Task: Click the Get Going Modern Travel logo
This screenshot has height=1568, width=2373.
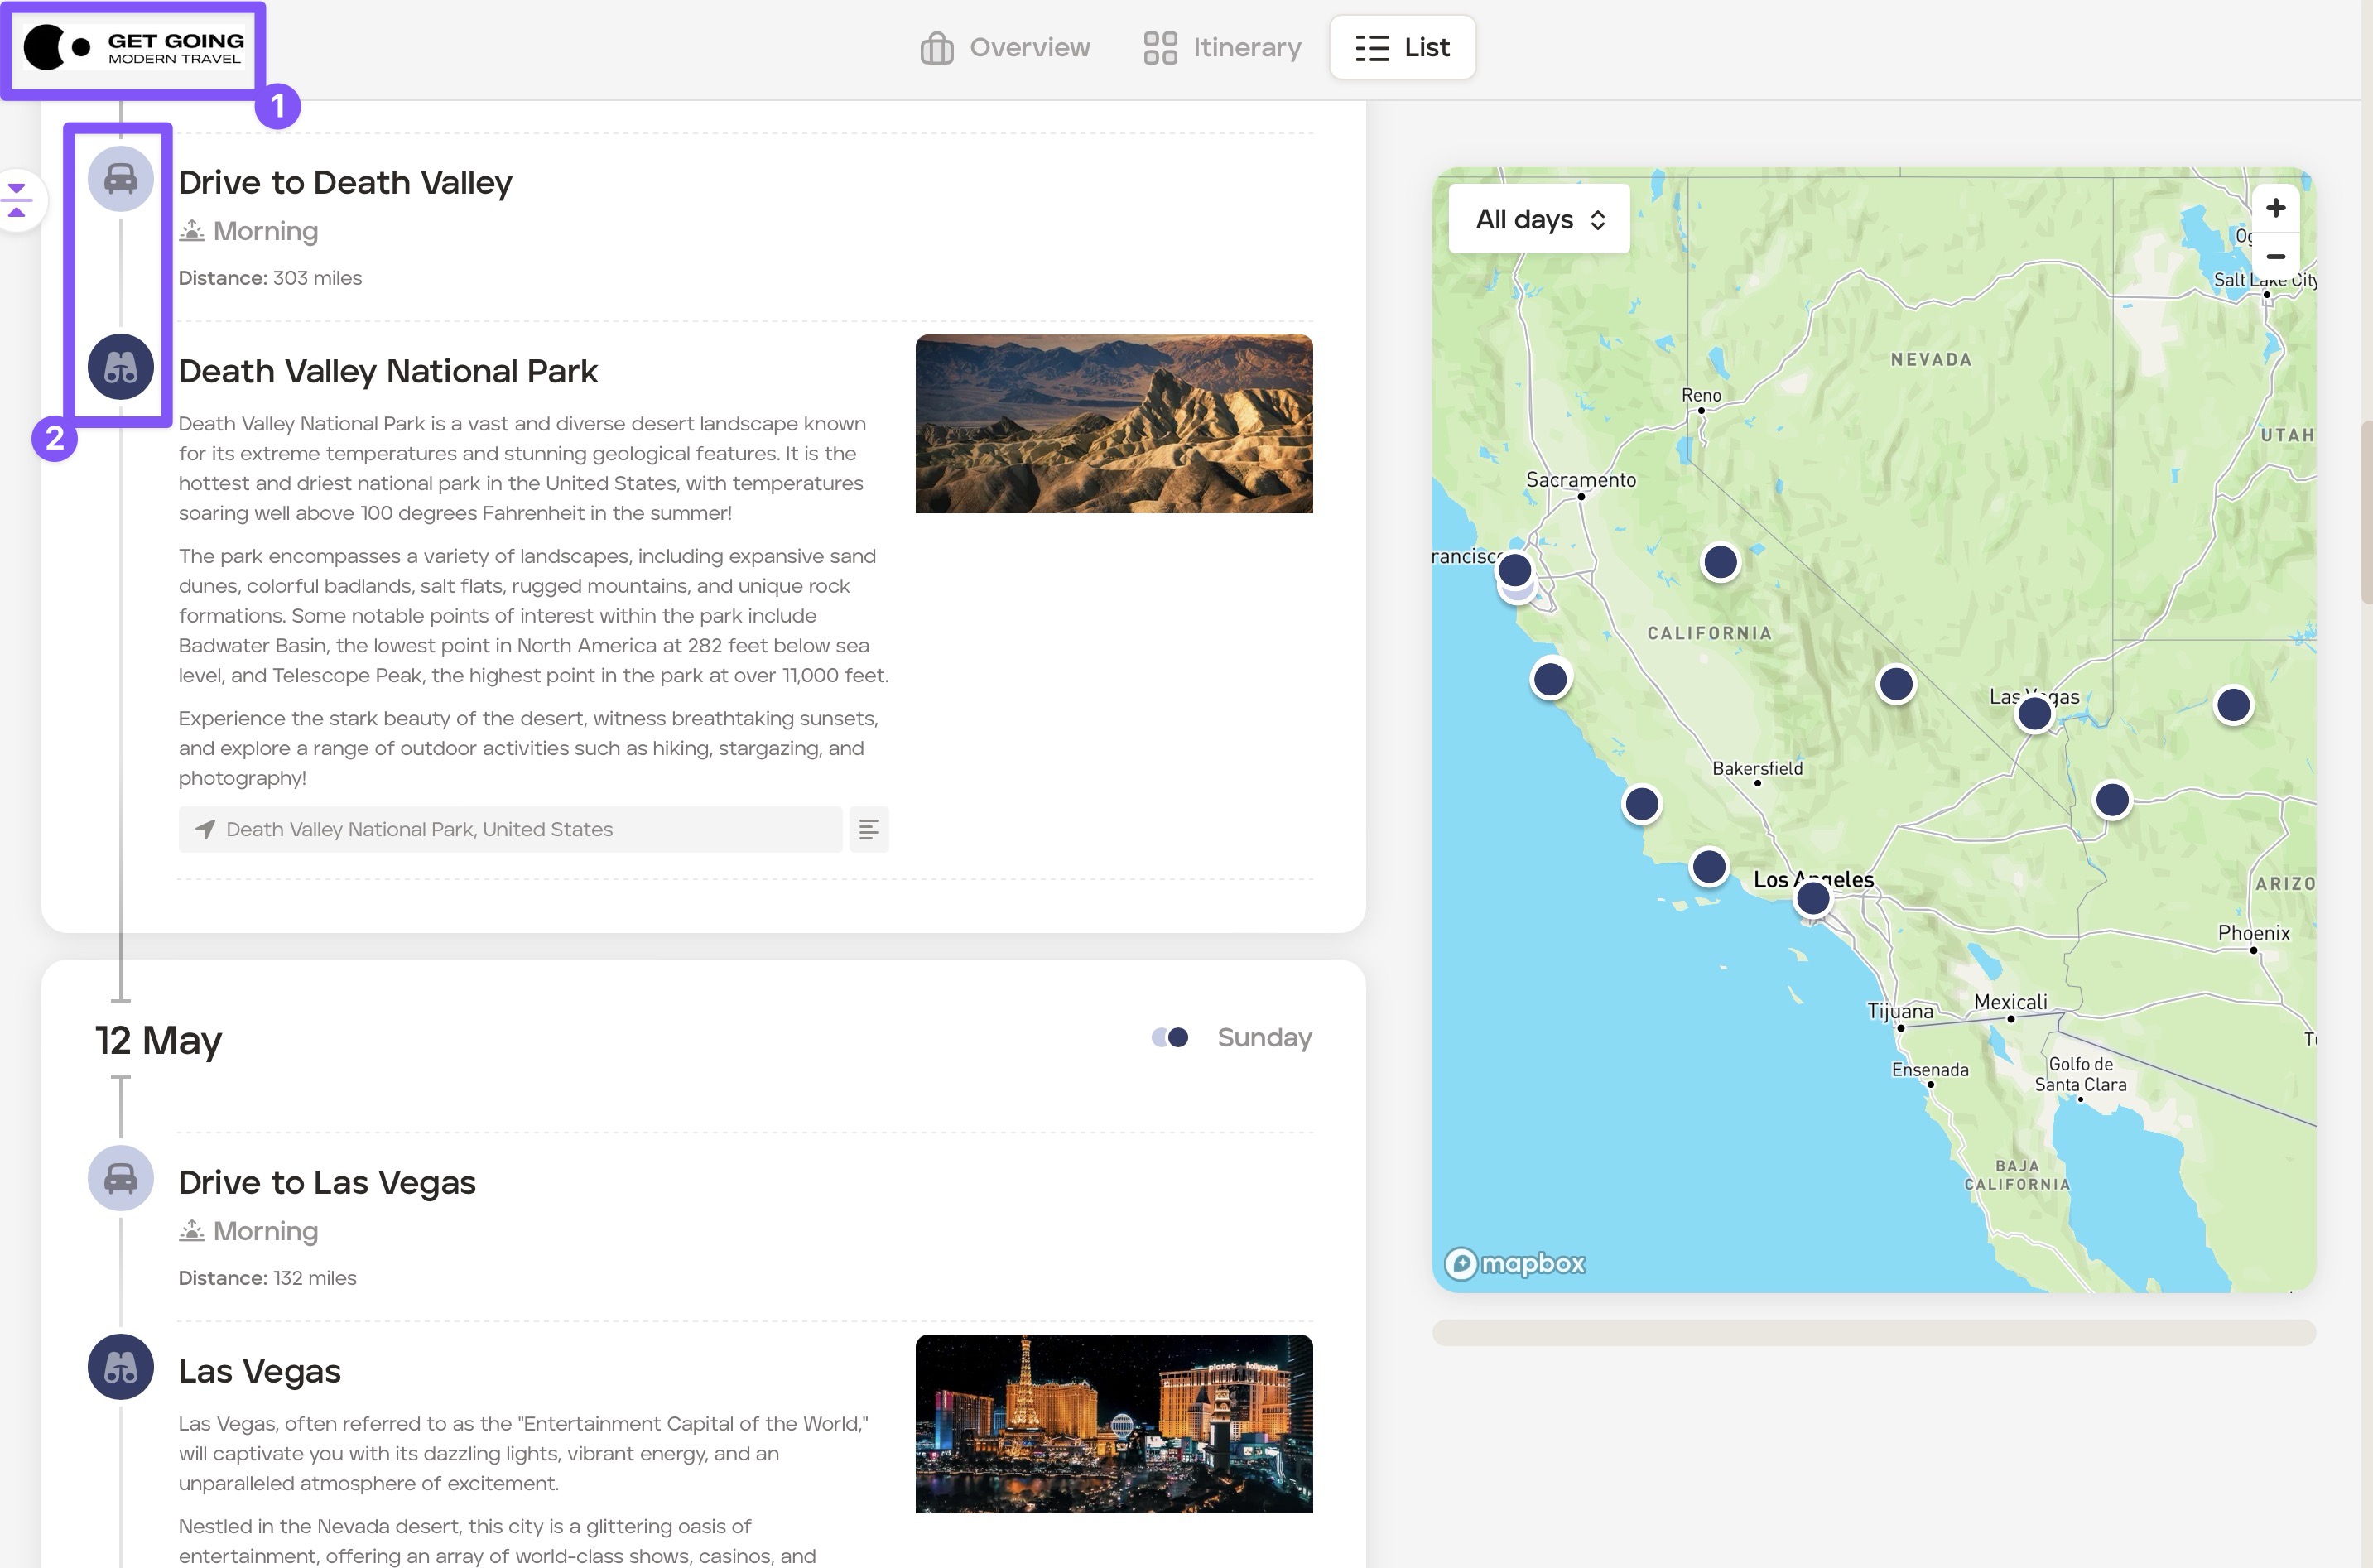Action: [x=133, y=48]
